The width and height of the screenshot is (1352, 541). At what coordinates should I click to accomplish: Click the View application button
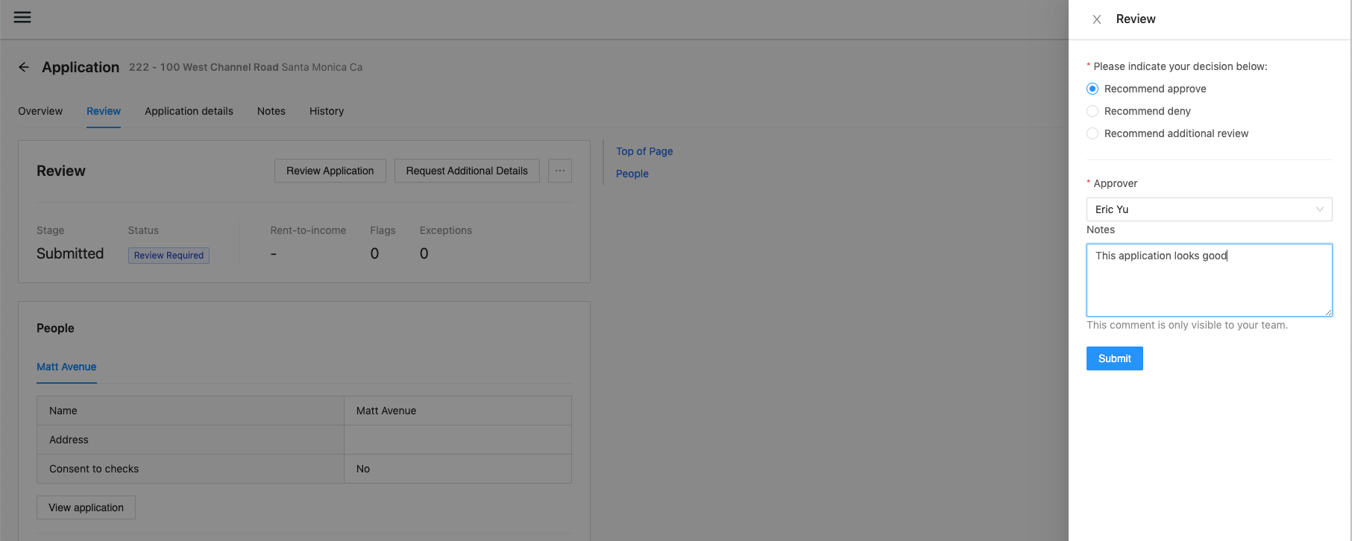86,507
